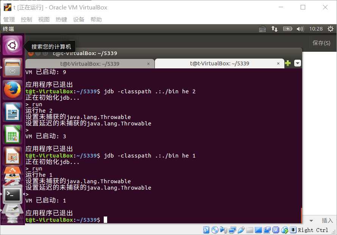The image size is (337, 235).
Task: Click the 'VM 已启动: 1' output line
Action: [46, 201]
